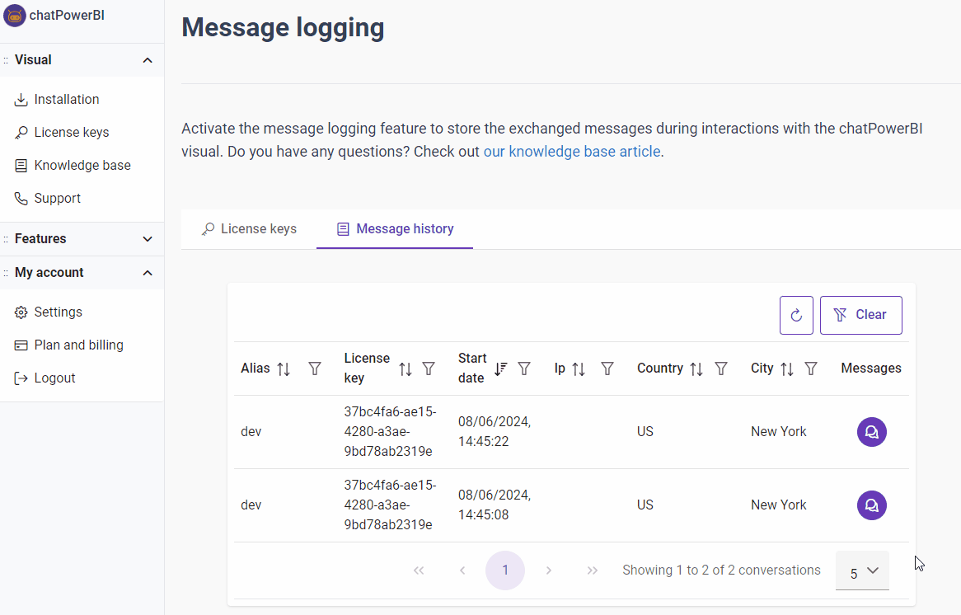961x615 pixels.
Task: Open the License key filter
Action: coord(429,369)
